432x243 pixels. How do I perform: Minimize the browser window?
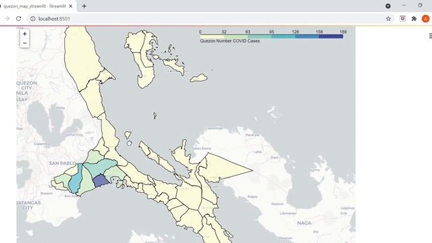pyautogui.click(x=404, y=5)
